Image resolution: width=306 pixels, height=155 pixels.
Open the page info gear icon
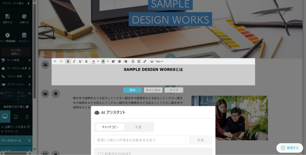(x=7, y=35)
